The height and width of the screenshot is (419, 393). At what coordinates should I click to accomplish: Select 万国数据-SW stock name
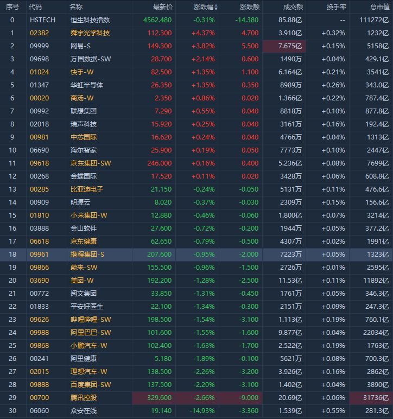pyautogui.click(x=91, y=59)
